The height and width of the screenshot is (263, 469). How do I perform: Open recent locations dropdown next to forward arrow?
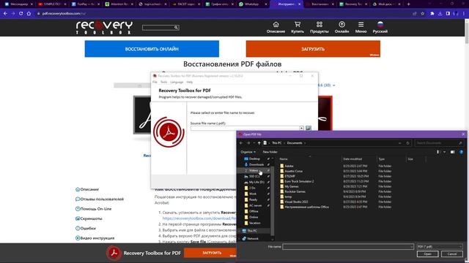pos(254,143)
